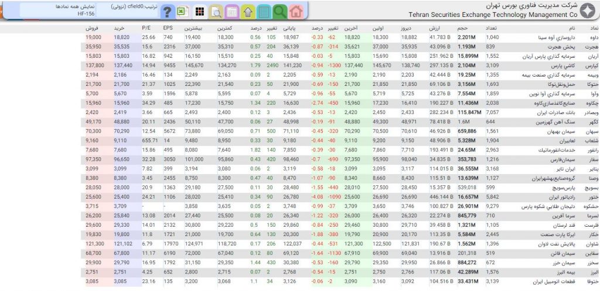Sort by the نماد column header
The width and height of the screenshot is (600, 291).
tap(593, 28)
